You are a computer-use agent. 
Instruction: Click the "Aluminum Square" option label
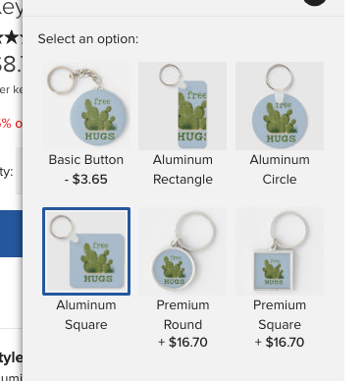click(86, 315)
